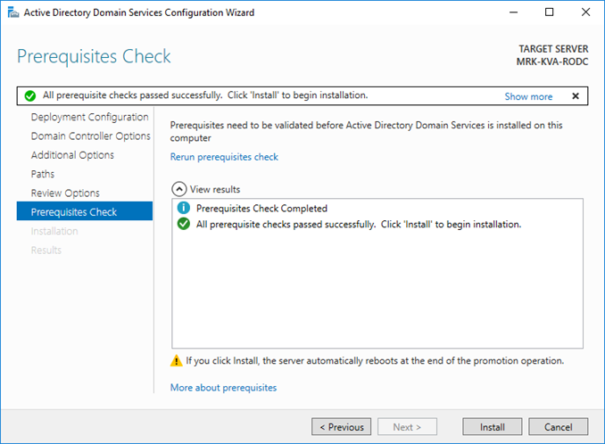Click the Cancel button

(559, 427)
